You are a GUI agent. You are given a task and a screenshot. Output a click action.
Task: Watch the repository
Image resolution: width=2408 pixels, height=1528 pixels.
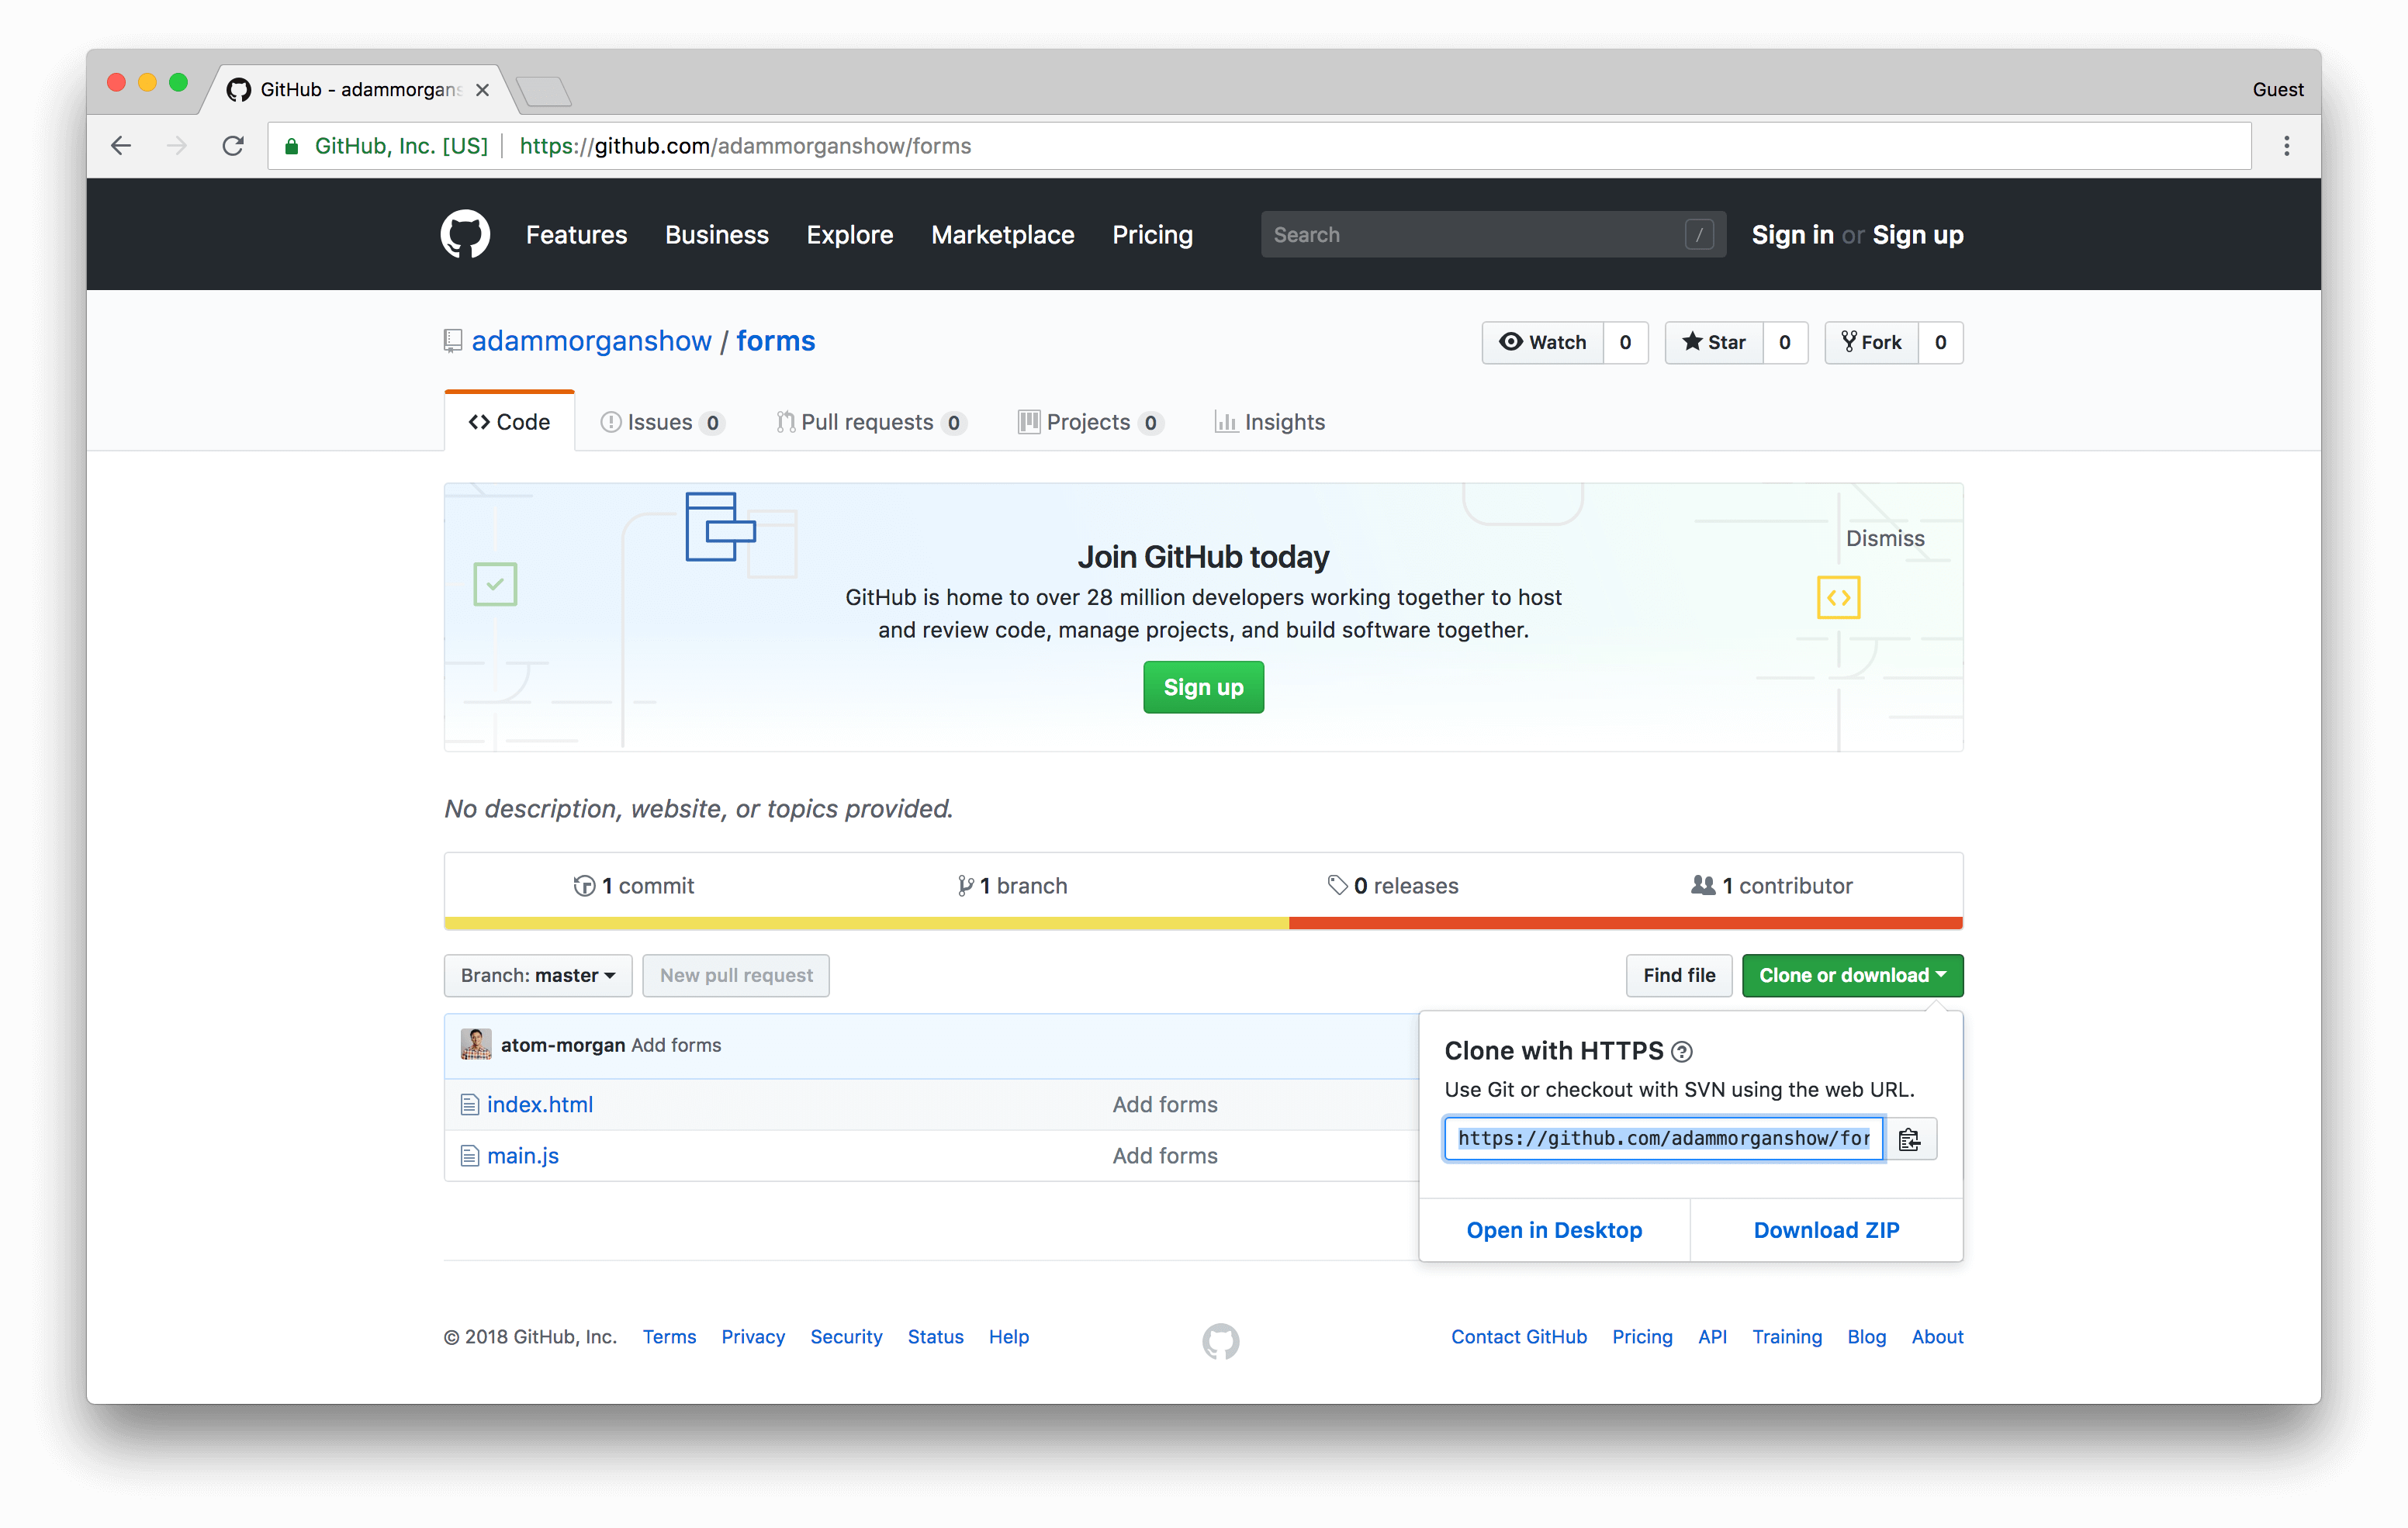click(x=1543, y=342)
